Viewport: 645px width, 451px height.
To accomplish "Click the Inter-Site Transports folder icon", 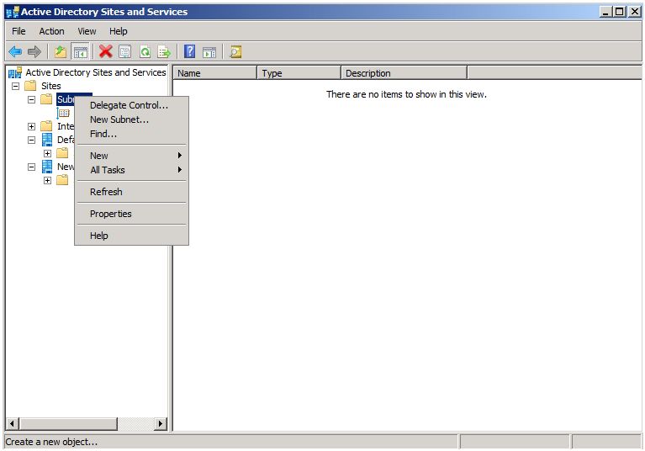I will click(46, 126).
